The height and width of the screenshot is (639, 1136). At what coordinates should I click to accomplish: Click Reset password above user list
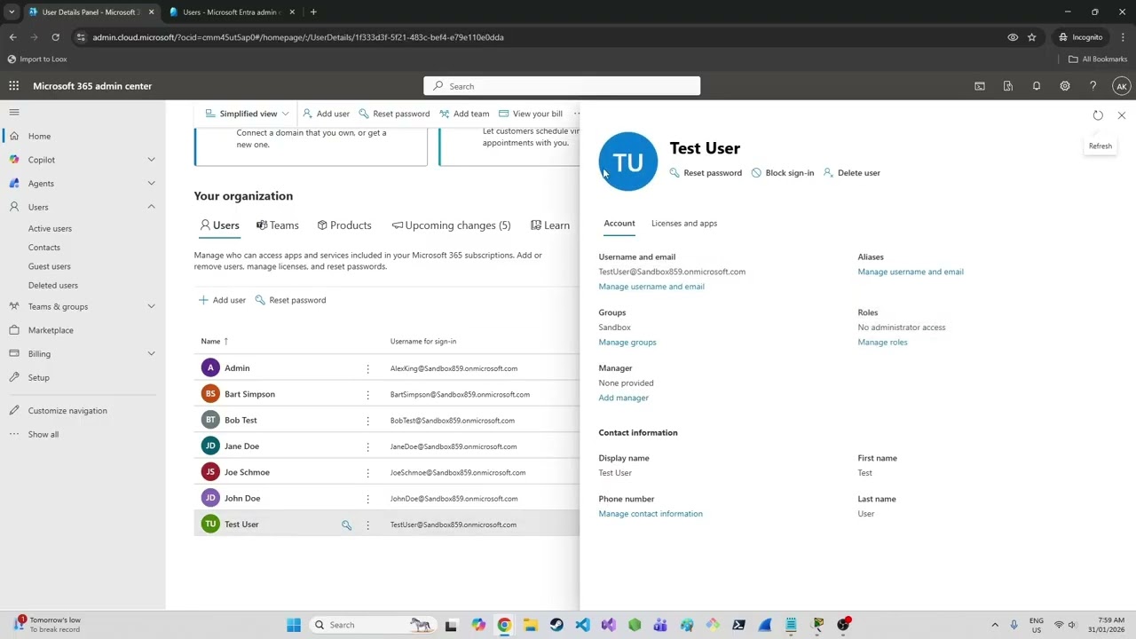pos(290,300)
